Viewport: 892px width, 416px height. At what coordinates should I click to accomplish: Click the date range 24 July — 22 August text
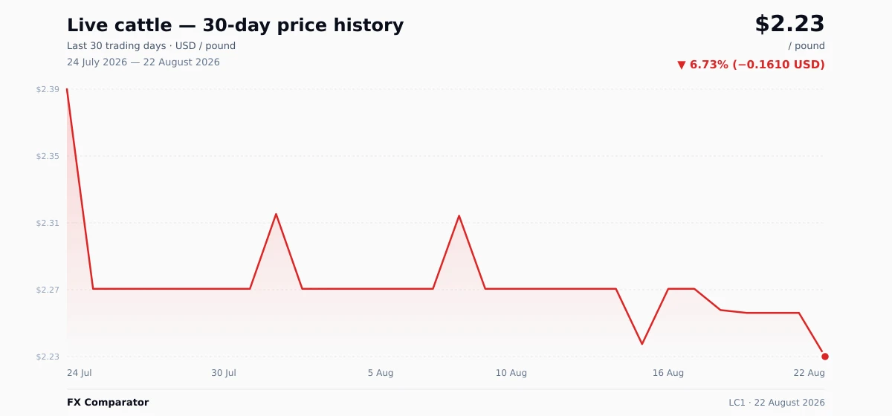click(x=143, y=62)
